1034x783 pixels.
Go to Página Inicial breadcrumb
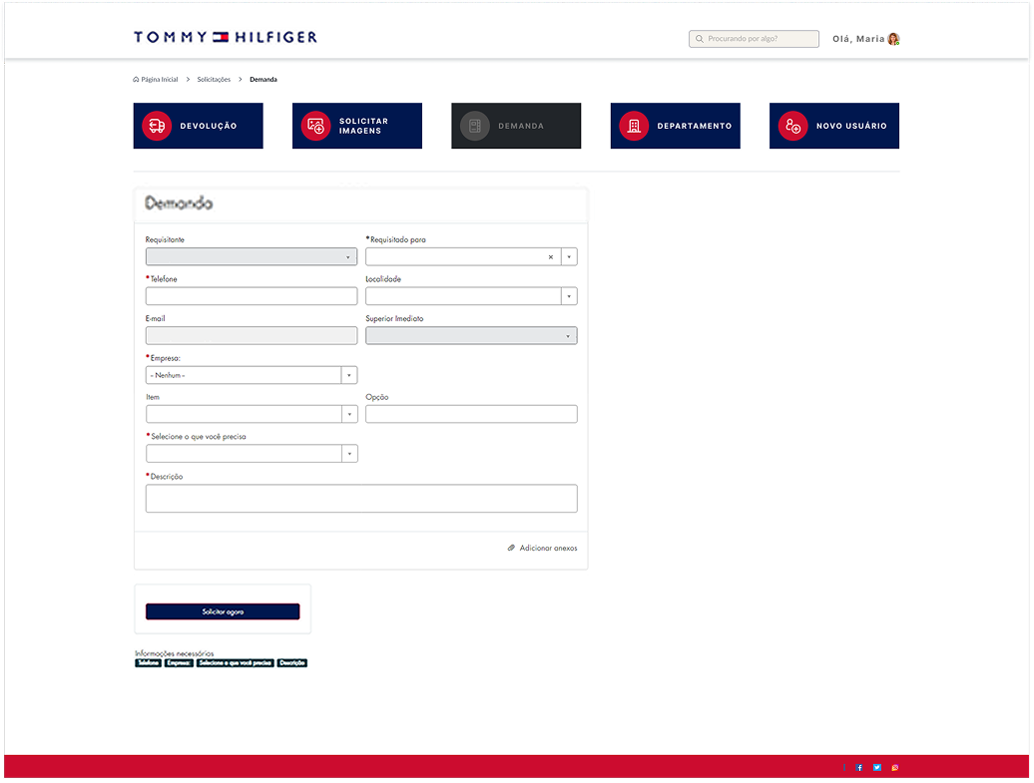(160, 80)
